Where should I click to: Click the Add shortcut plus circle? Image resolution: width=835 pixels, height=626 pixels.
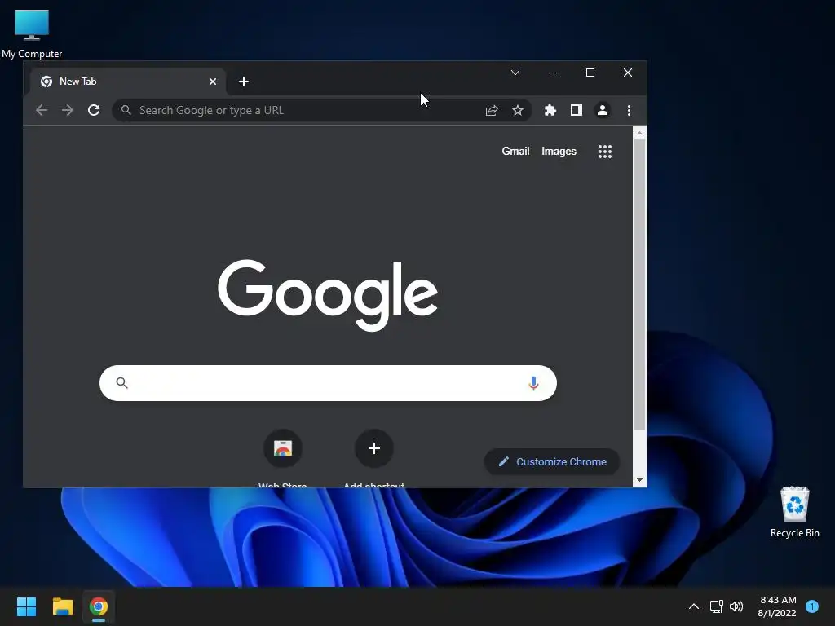coord(373,448)
